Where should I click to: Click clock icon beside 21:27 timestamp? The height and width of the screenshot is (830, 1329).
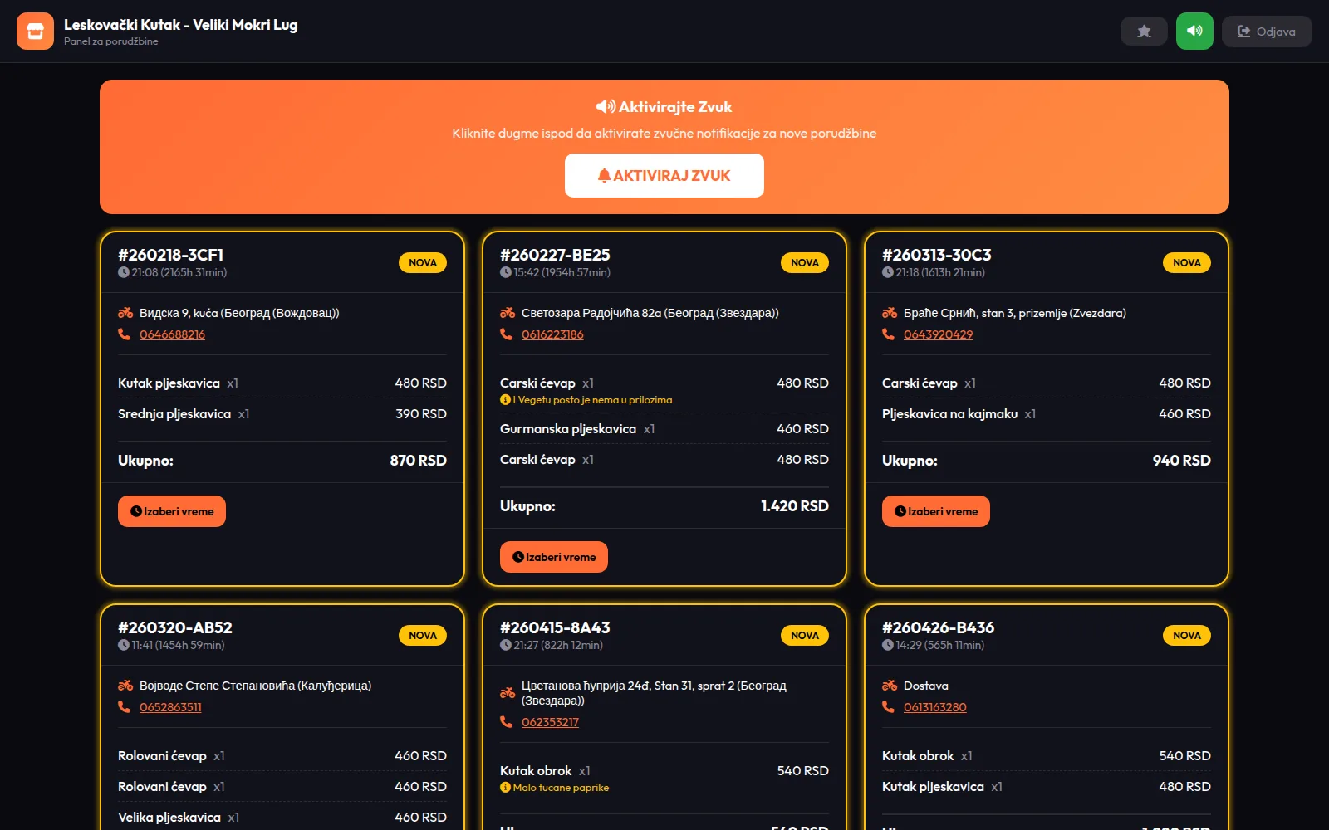coord(506,645)
